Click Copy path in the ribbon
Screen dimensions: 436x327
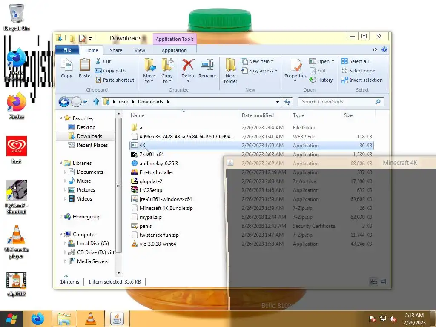pyautogui.click(x=110, y=71)
